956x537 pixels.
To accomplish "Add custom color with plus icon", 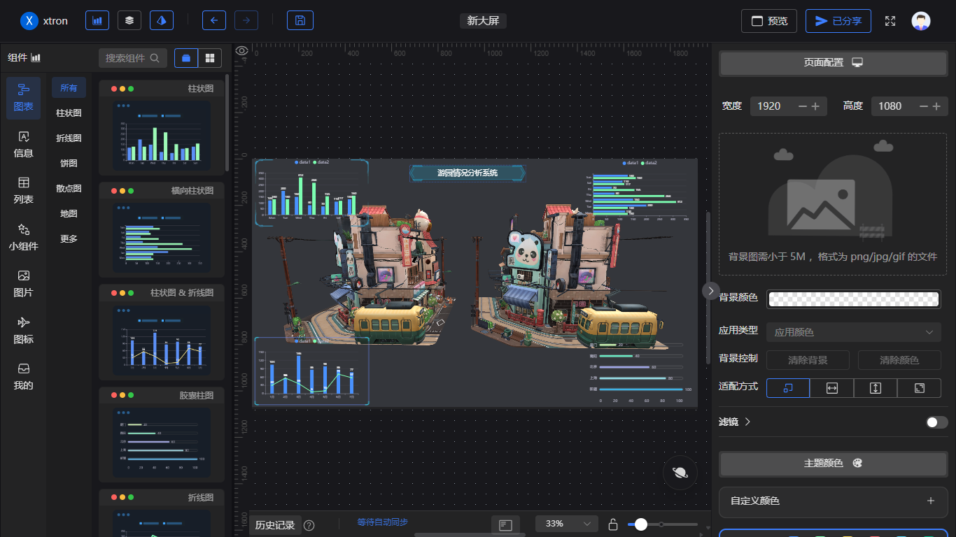I will click(x=931, y=501).
